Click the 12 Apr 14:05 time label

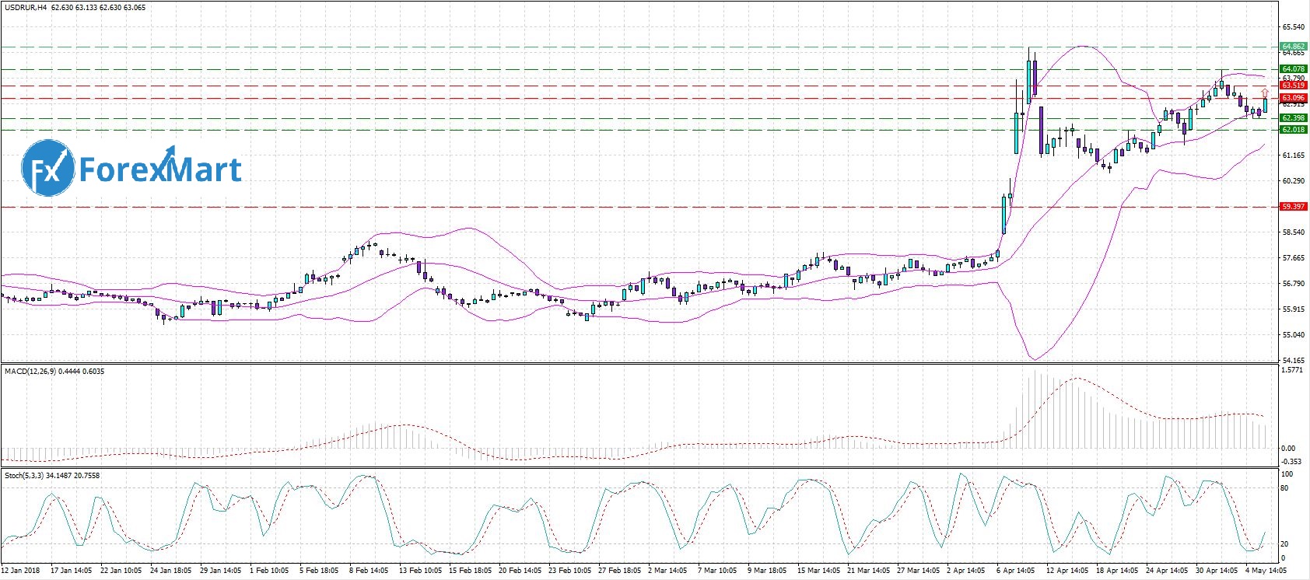(x=1068, y=571)
